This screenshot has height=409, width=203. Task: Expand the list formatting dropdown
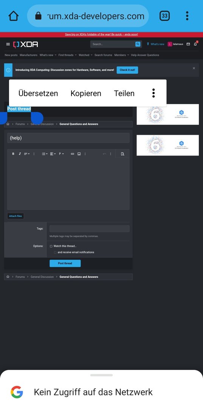pos(45,154)
